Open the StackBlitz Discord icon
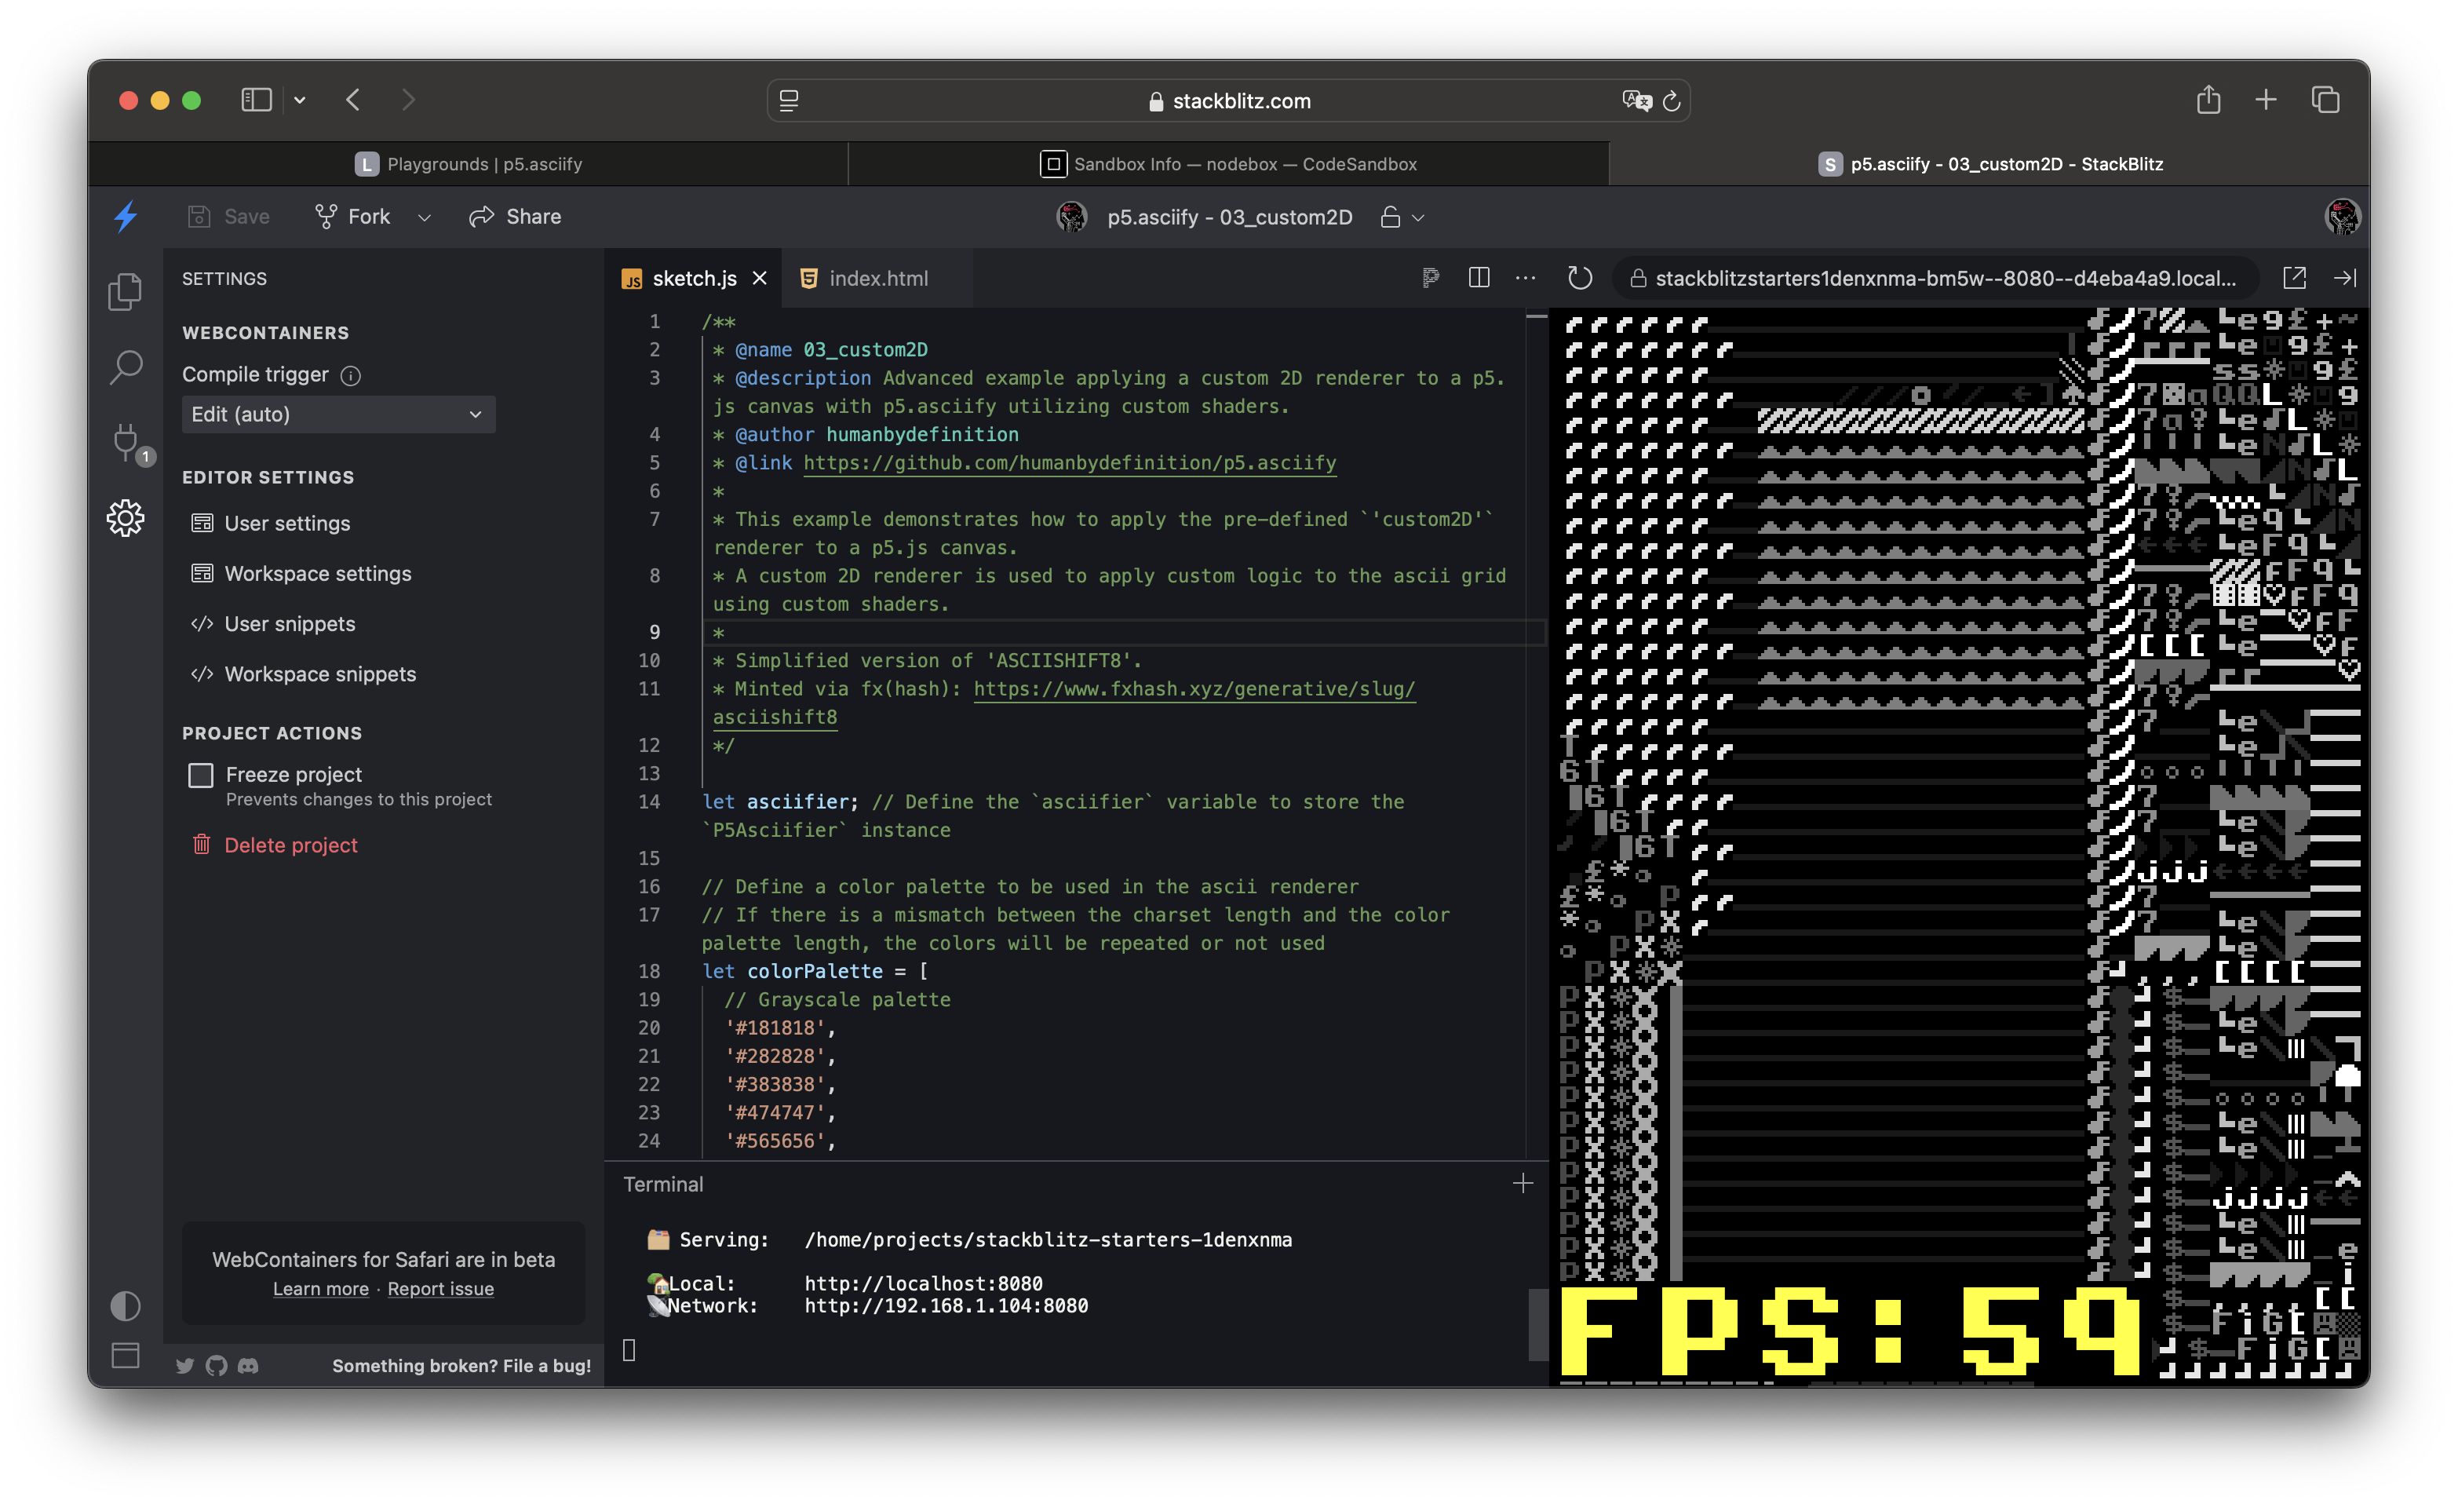This screenshot has height=1504, width=2458. [249, 1365]
